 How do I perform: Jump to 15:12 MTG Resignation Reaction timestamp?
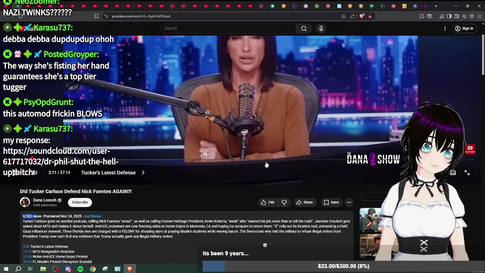click(x=27, y=252)
